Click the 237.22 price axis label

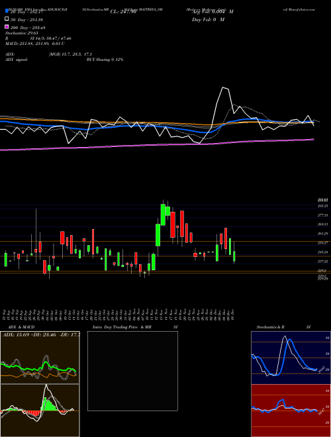[323, 261]
